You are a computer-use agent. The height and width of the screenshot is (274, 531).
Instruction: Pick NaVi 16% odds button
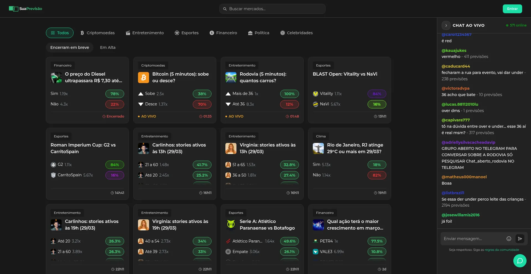point(377,104)
